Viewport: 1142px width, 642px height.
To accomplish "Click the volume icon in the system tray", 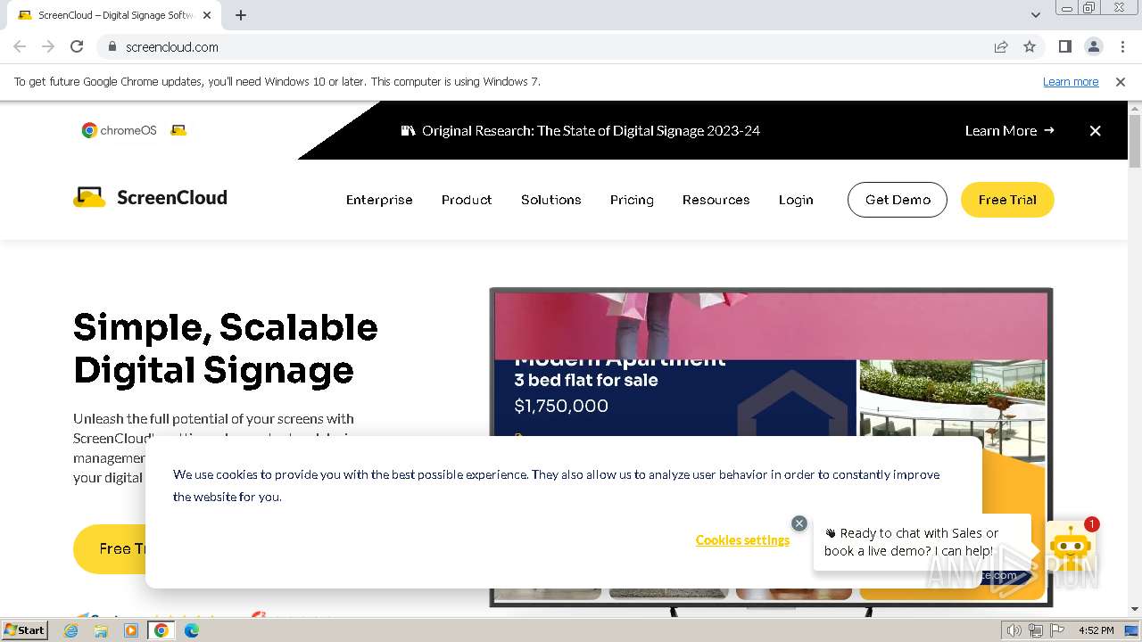I will coord(1014,630).
